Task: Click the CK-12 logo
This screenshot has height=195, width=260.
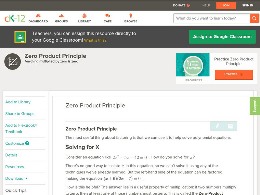Action: [x=15, y=18]
